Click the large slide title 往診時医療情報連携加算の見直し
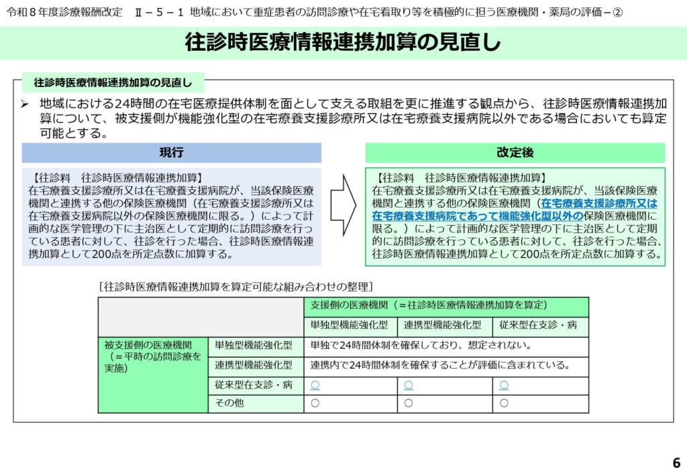 [x=343, y=44]
